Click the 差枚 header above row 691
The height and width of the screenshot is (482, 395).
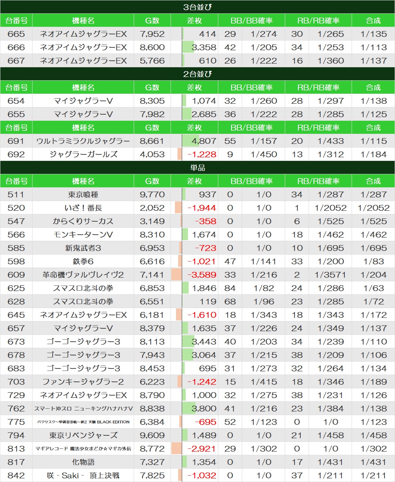tap(194, 128)
